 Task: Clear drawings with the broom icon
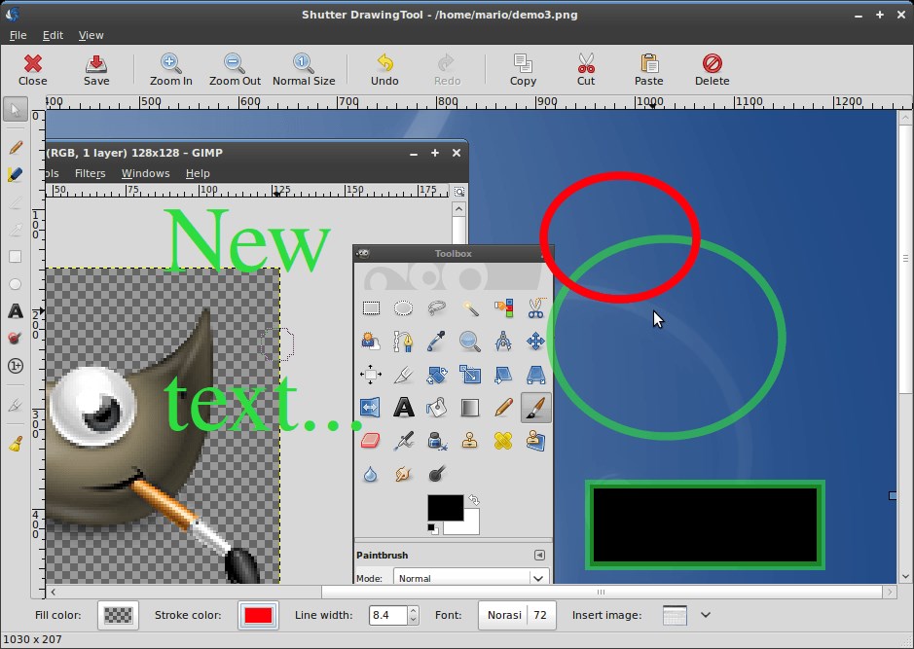click(x=16, y=444)
